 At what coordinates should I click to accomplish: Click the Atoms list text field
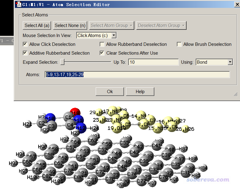tap(137, 75)
